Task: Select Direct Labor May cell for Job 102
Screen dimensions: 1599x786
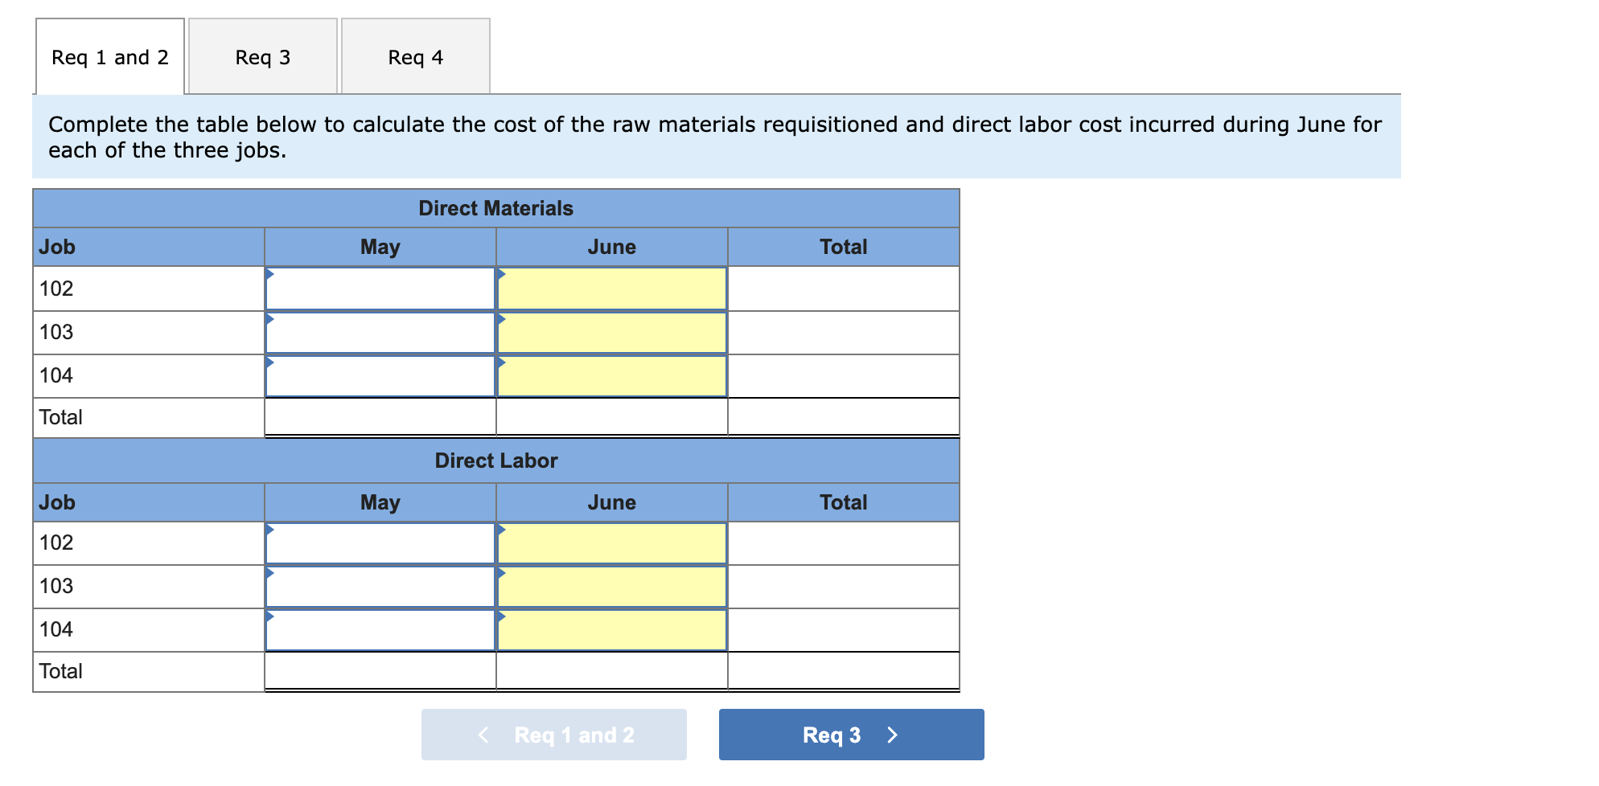Action: (x=380, y=543)
